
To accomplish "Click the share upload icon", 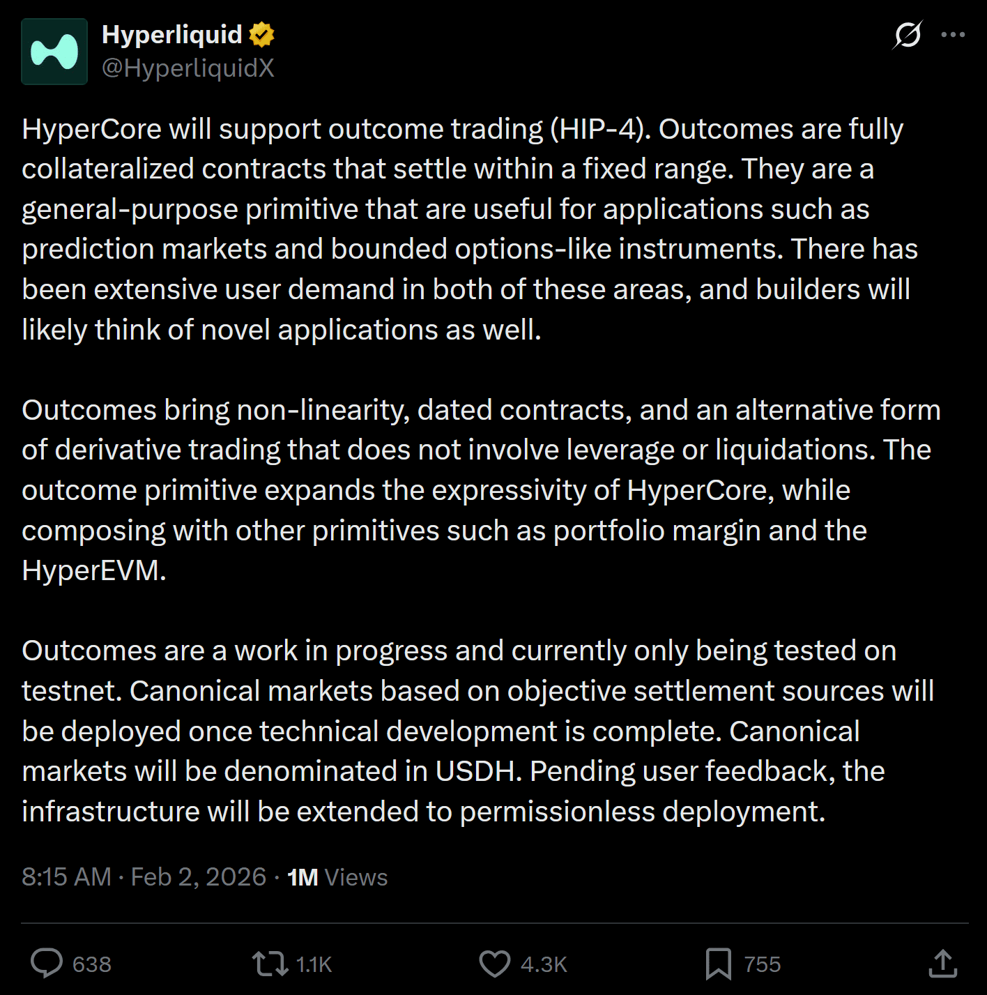I will (942, 964).
